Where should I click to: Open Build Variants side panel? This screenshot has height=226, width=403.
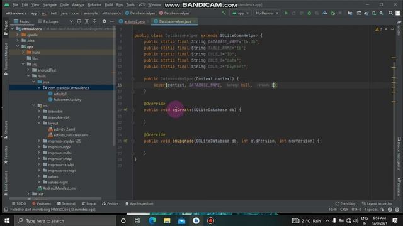point(6,183)
